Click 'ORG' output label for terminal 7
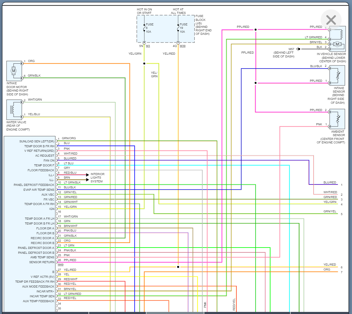The height and width of the screenshot is (314, 352). click(327, 269)
